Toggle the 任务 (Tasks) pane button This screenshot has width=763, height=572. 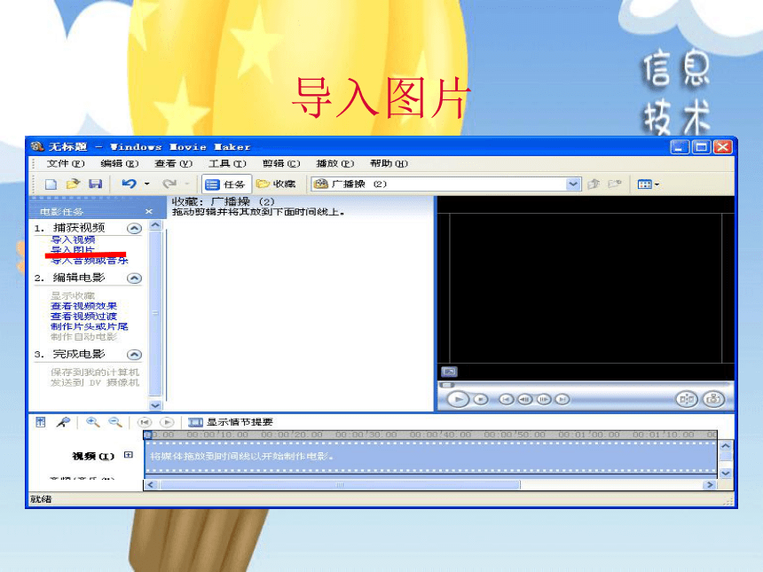coord(226,184)
